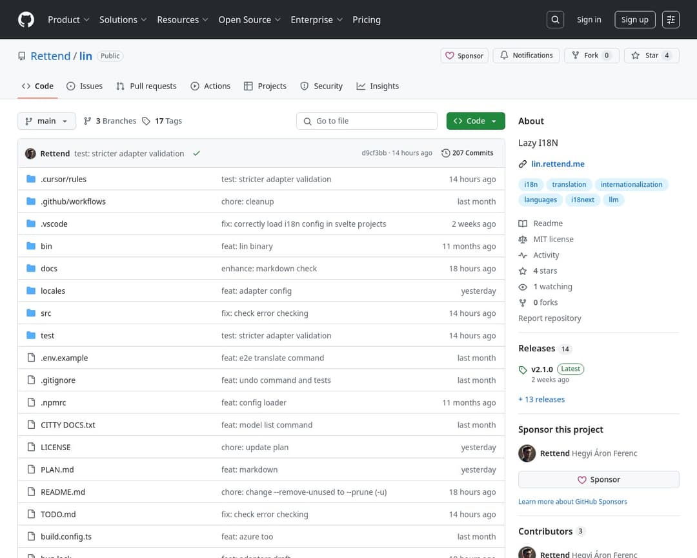Click the search magnifier icon in header
Screen dimensions: 697x558
point(555,19)
